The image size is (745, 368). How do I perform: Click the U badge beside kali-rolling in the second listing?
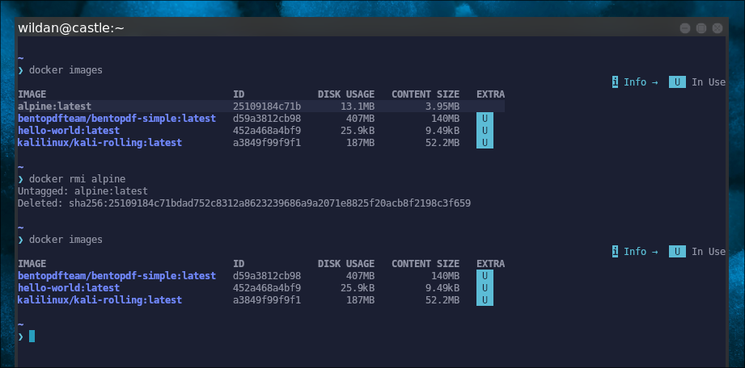point(484,300)
